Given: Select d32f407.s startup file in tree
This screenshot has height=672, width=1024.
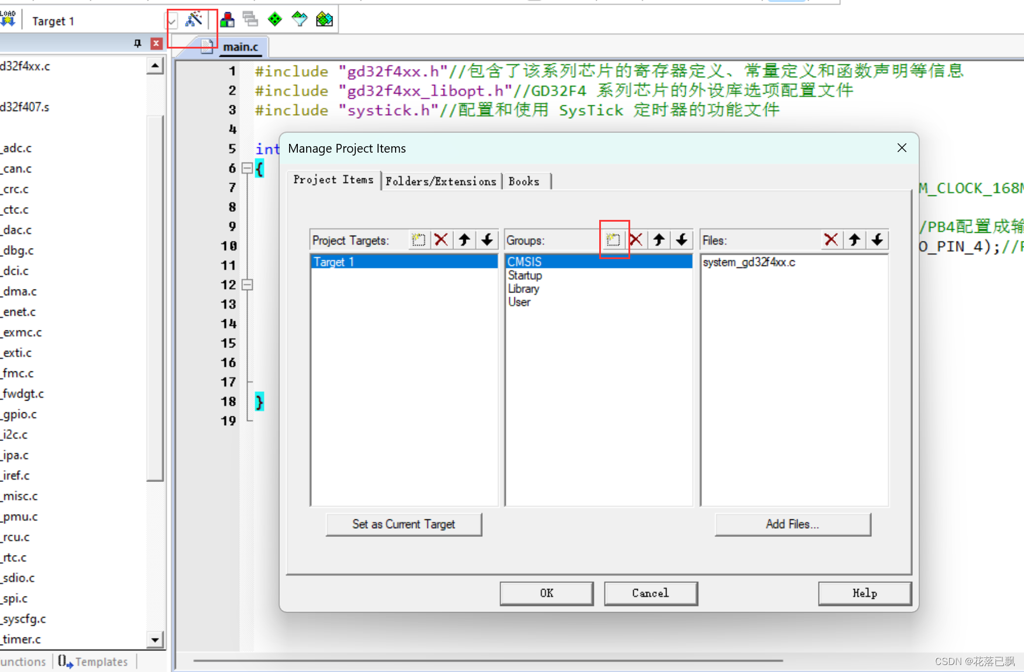Looking at the screenshot, I should click(x=25, y=107).
